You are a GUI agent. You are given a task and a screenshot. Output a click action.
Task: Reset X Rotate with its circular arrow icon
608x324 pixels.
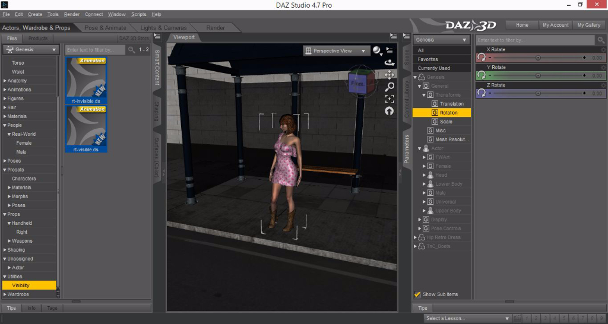point(481,58)
